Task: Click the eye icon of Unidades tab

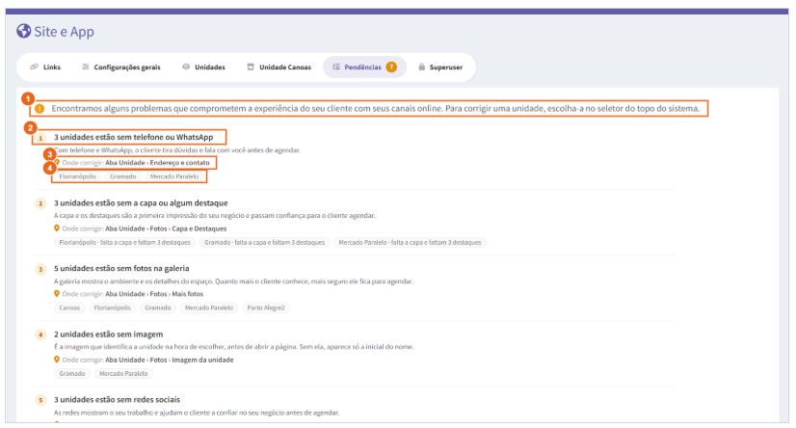Action: [x=186, y=67]
